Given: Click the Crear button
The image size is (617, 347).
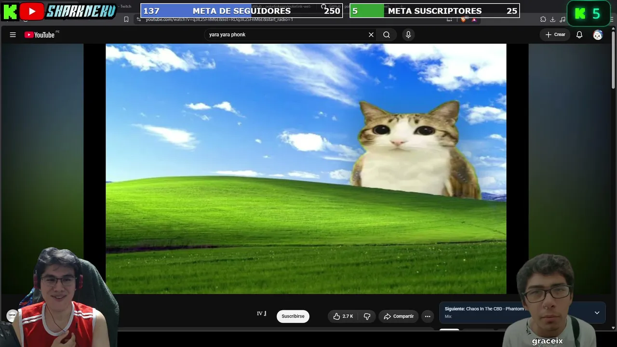Looking at the screenshot, I should [x=555, y=35].
